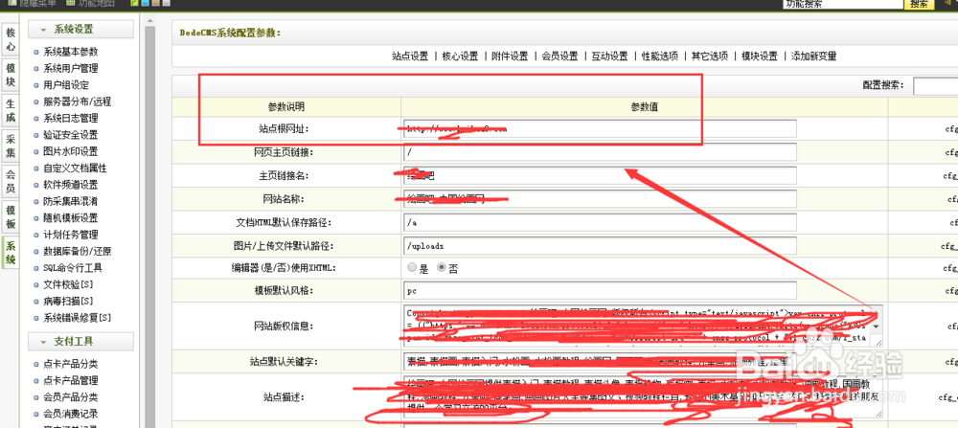Click the 网站名称 input field

(x=600, y=199)
